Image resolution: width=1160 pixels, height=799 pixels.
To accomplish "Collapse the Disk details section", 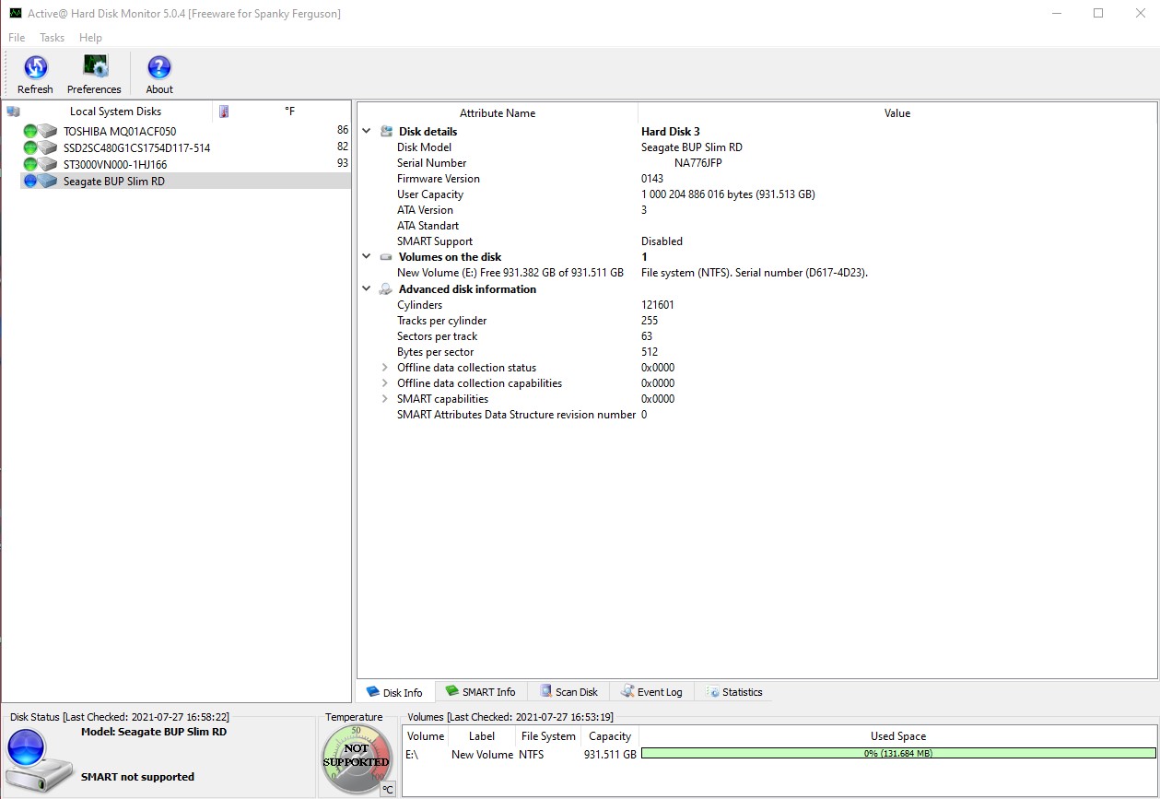I will tap(367, 132).
